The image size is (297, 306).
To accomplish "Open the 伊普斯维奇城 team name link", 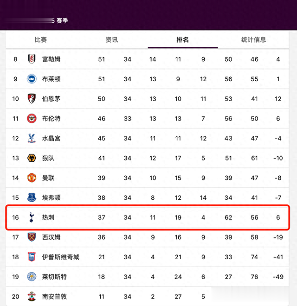I will click(60, 257).
